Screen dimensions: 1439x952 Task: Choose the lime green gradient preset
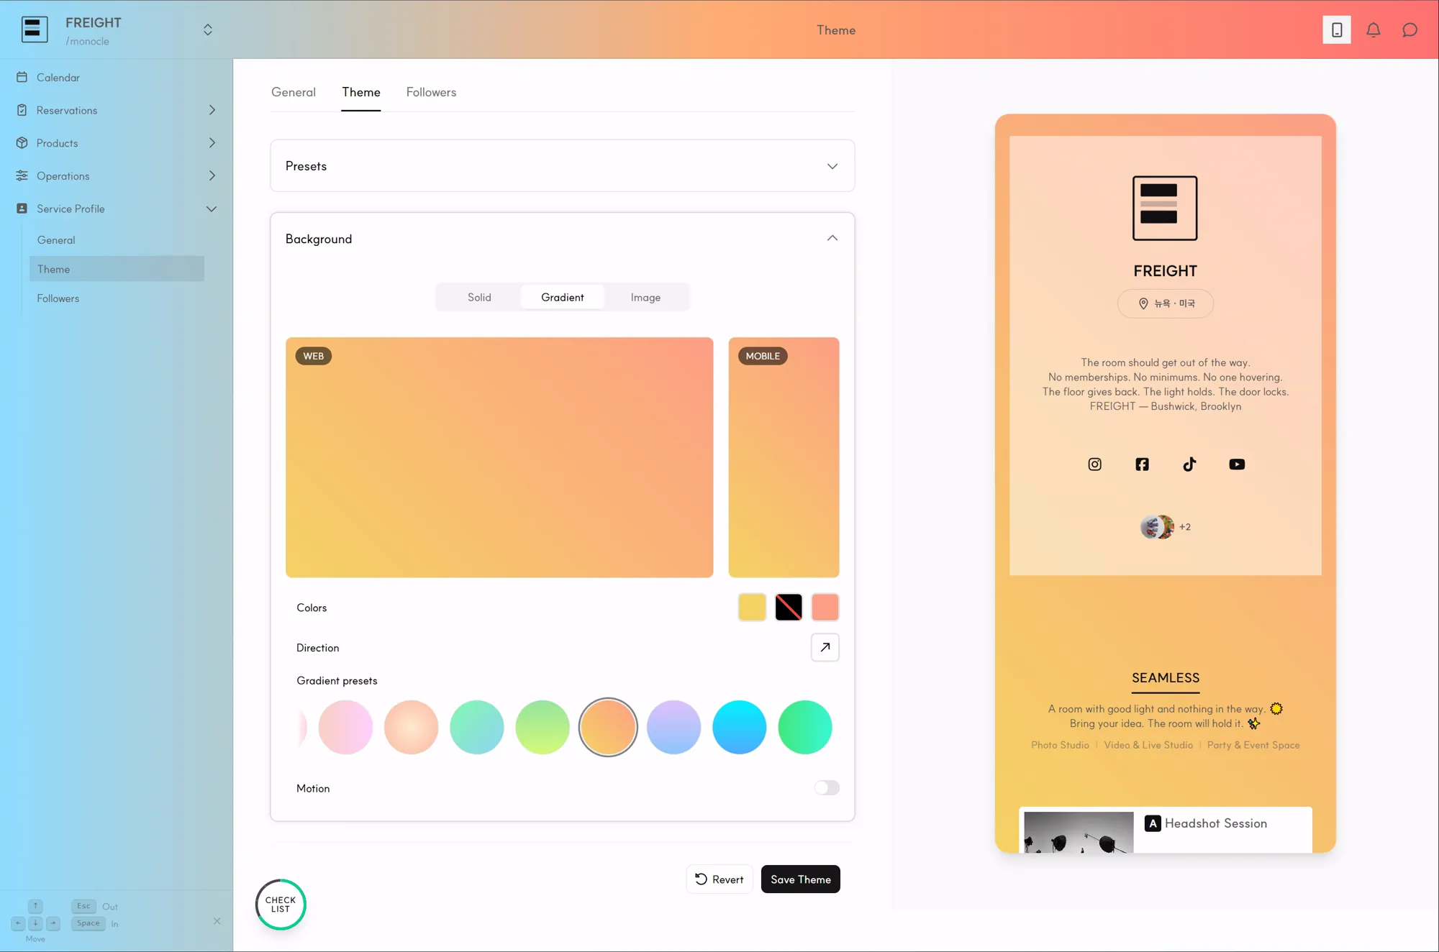tap(542, 728)
